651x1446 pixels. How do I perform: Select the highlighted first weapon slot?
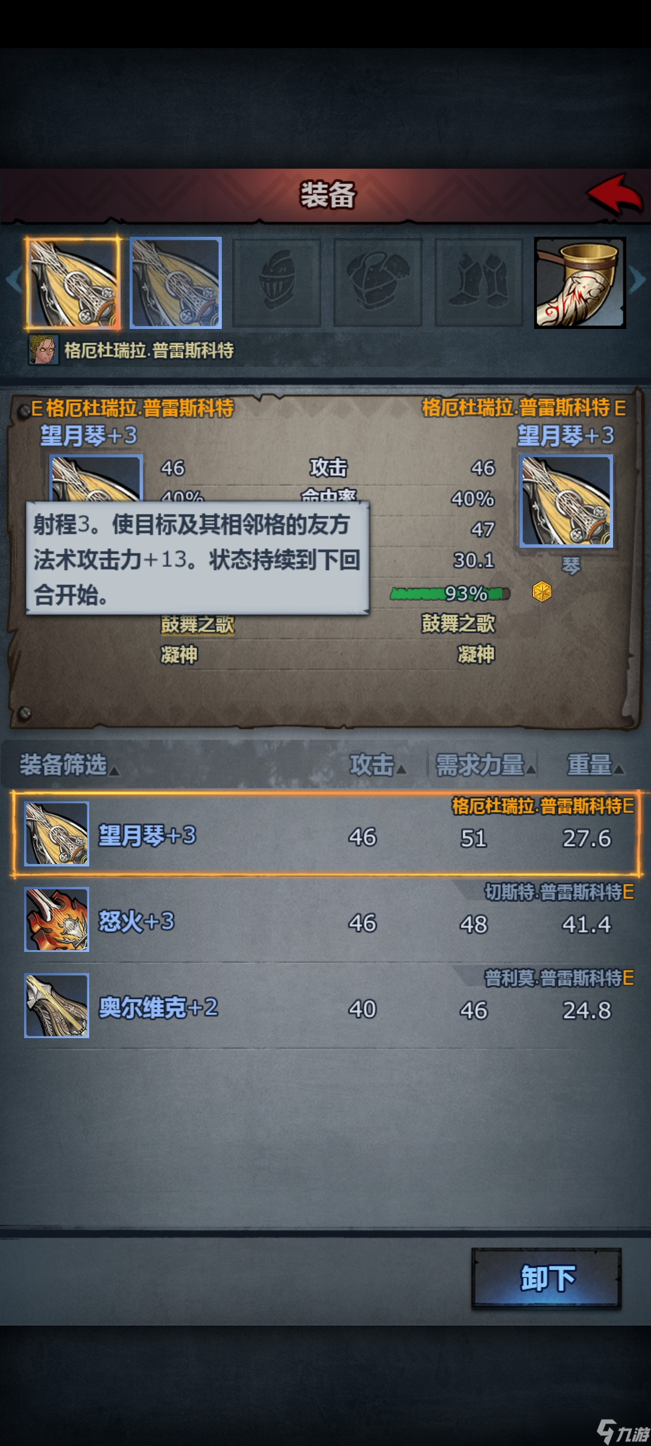coord(73,283)
